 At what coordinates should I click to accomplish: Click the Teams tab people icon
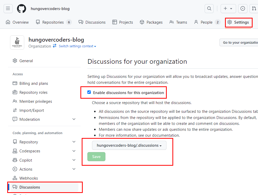[x=171, y=22]
